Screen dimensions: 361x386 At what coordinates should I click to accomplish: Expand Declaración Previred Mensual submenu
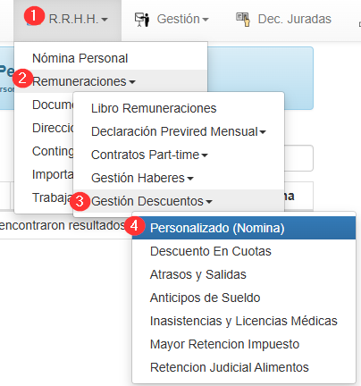click(x=179, y=131)
